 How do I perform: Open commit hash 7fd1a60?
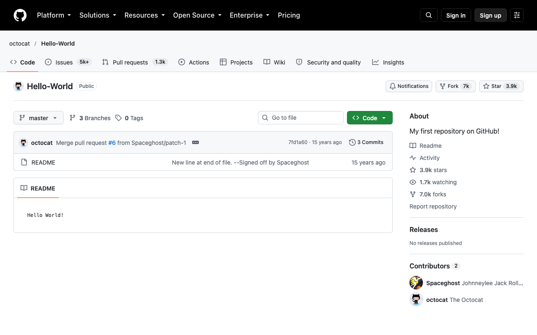(298, 142)
